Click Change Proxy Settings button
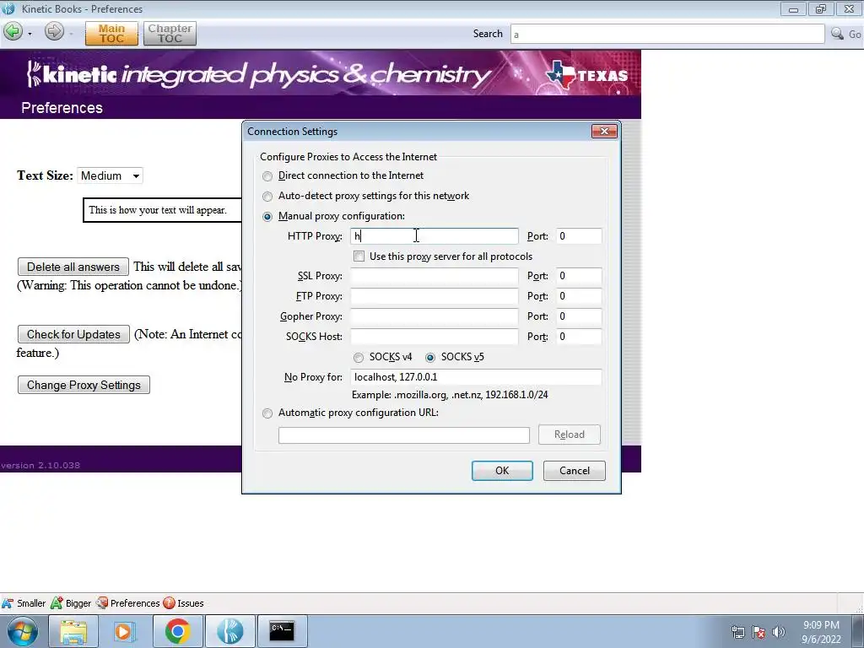The width and height of the screenshot is (864, 648). click(x=84, y=385)
